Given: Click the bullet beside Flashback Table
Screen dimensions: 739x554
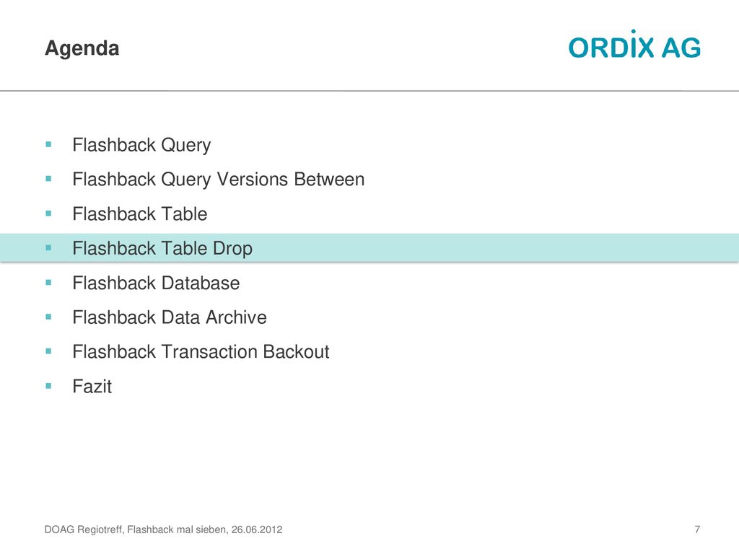Looking at the screenshot, I should pos(48,214).
